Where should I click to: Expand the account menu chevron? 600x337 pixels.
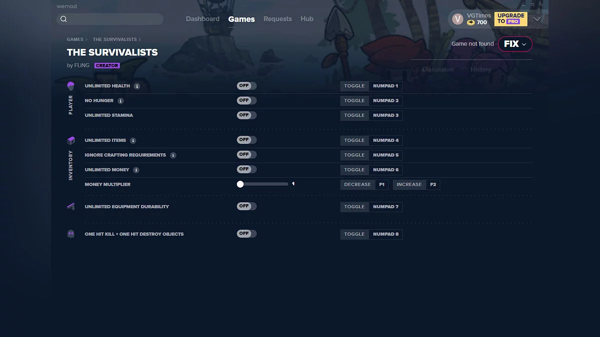(x=537, y=19)
